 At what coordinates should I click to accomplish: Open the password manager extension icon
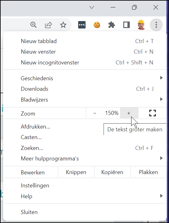(x=82, y=25)
